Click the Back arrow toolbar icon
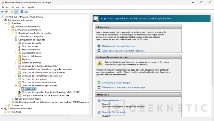This screenshot has width=214, height=121. [x=2, y=12]
